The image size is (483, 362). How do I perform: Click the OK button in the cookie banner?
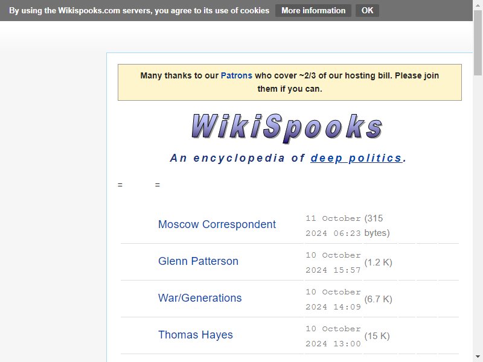pos(367,10)
